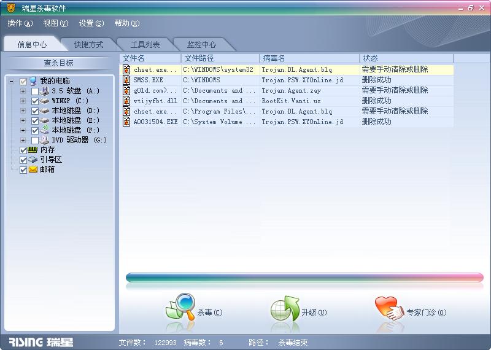The width and height of the screenshot is (491, 350).
Task: Uncheck the 本地磁盘 (F:) checkbox
Action: coord(35,131)
